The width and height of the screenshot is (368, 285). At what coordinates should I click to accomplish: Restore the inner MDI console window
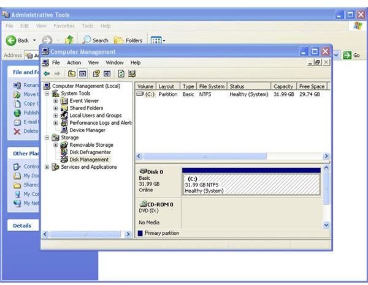tap(318, 62)
